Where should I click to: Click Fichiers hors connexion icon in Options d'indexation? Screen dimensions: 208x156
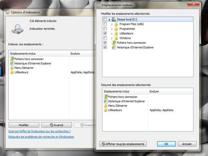point(12,59)
